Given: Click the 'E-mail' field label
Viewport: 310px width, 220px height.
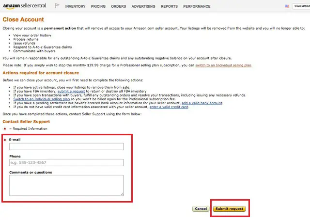Looking at the screenshot, I should pyautogui.click(x=15, y=140).
